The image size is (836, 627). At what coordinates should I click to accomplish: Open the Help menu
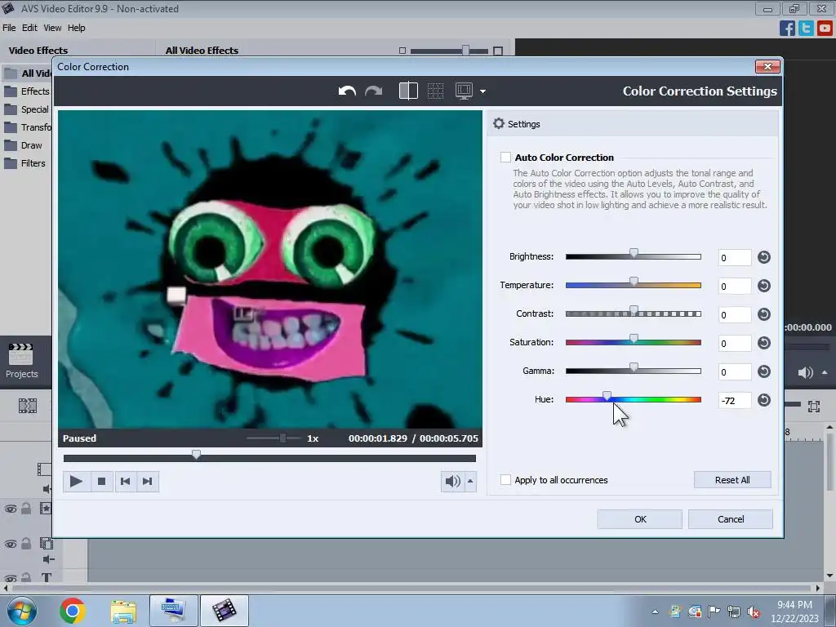tap(76, 28)
